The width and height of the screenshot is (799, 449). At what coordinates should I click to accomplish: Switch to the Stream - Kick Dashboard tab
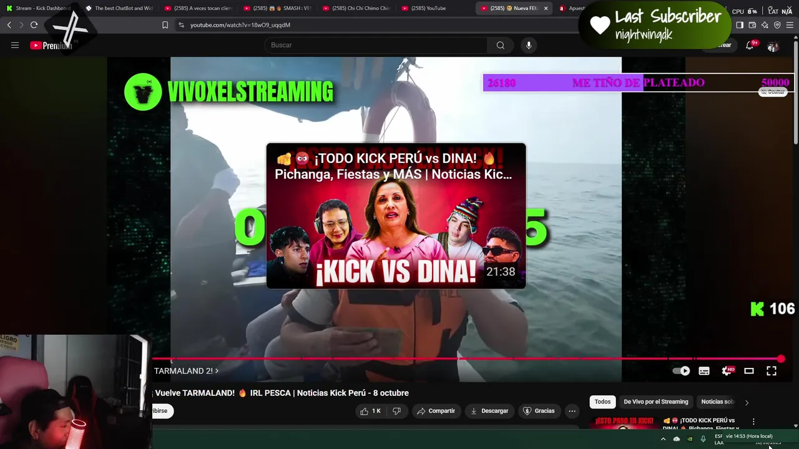[38, 8]
